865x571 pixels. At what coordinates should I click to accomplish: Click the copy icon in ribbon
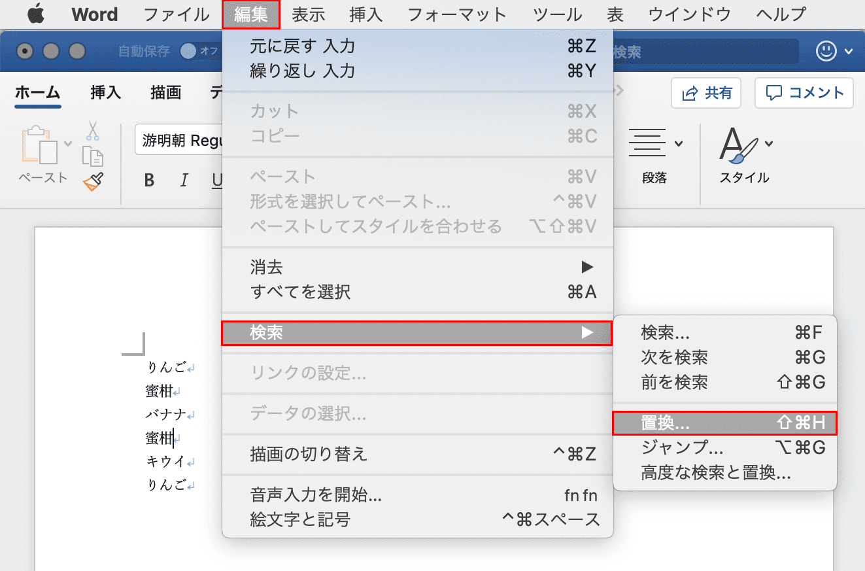pyautogui.click(x=93, y=156)
